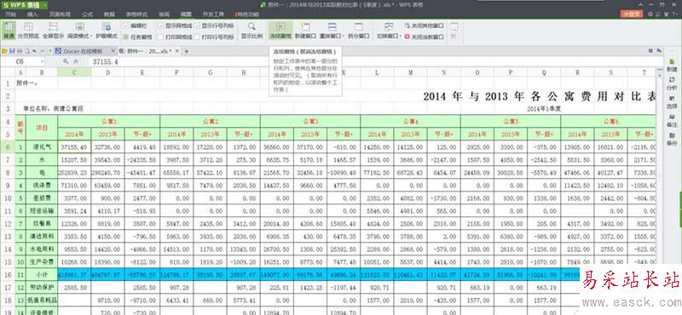The height and width of the screenshot is (315, 682).
Task: Select the 液化气 item cell
Action: 42,146
